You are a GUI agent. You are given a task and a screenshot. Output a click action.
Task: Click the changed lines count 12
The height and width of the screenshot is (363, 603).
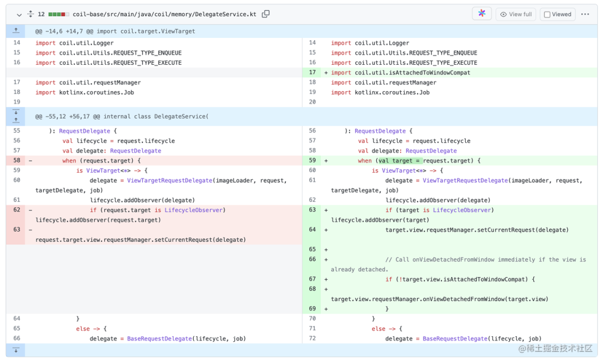pos(41,14)
